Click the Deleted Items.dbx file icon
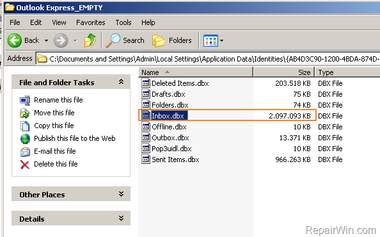Screen dimensions: 380x237 tap(146, 83)
